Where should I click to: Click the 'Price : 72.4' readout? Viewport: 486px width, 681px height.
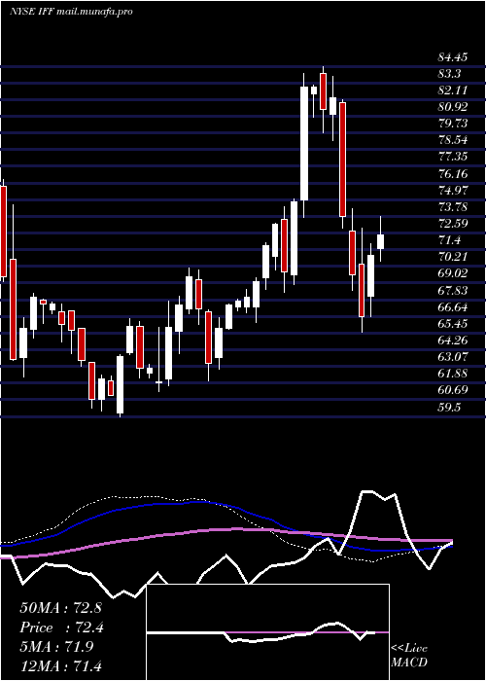pyautogui.click(x=60, y=627)
